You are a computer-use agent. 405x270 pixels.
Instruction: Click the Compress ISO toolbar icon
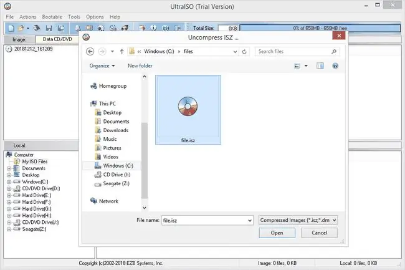(89, 28)
